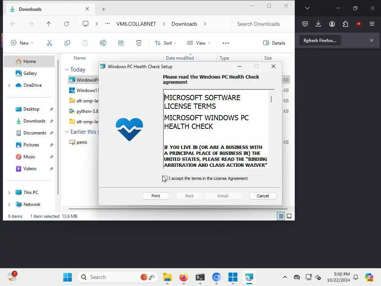Toggle the Details pane button
The height and width of the screenshot is (286, 381).
[x=274, y=43]
